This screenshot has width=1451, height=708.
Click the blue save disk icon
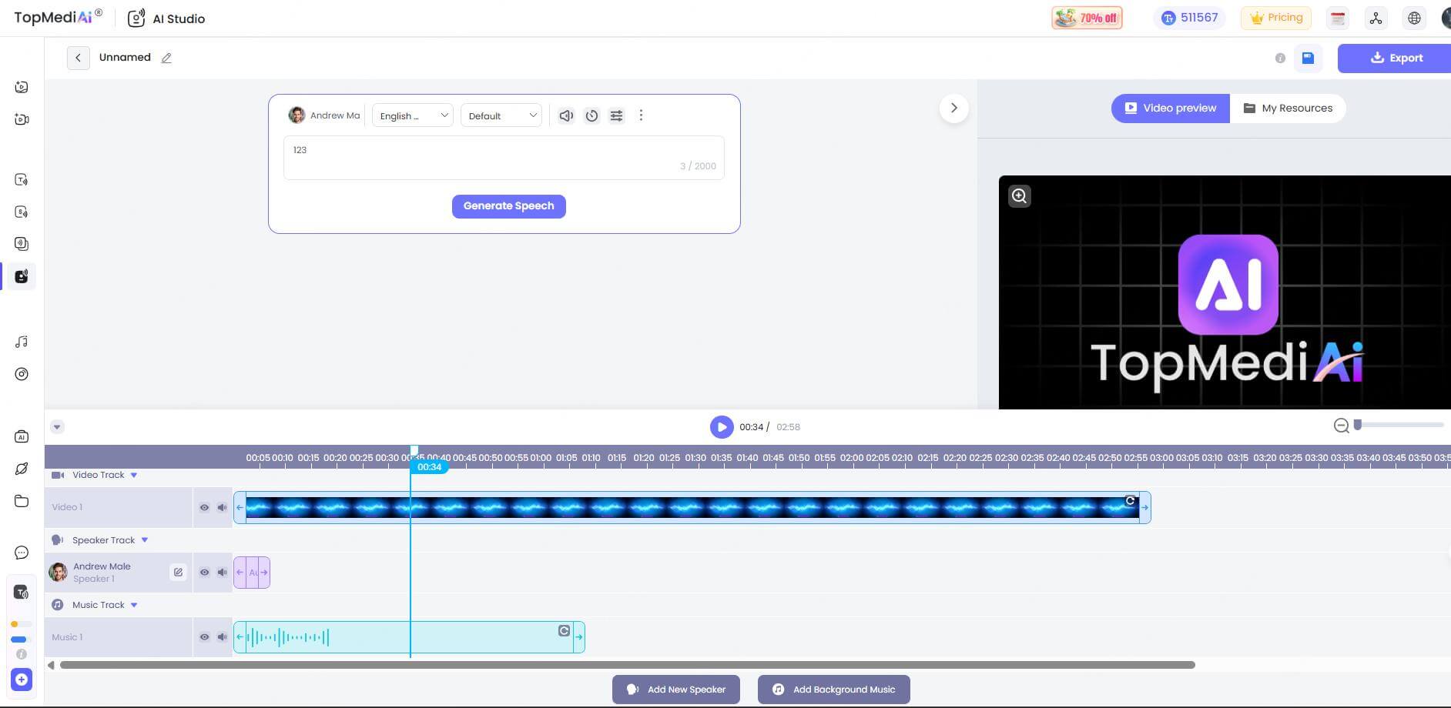1308,58
